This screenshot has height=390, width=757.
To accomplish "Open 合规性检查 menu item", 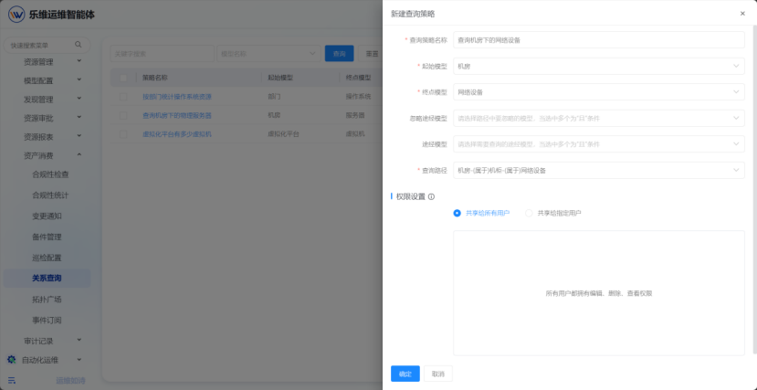I will [x=50, y=174].
